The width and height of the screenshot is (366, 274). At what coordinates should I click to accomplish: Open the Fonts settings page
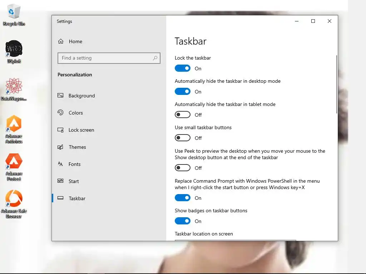point(74,164)
